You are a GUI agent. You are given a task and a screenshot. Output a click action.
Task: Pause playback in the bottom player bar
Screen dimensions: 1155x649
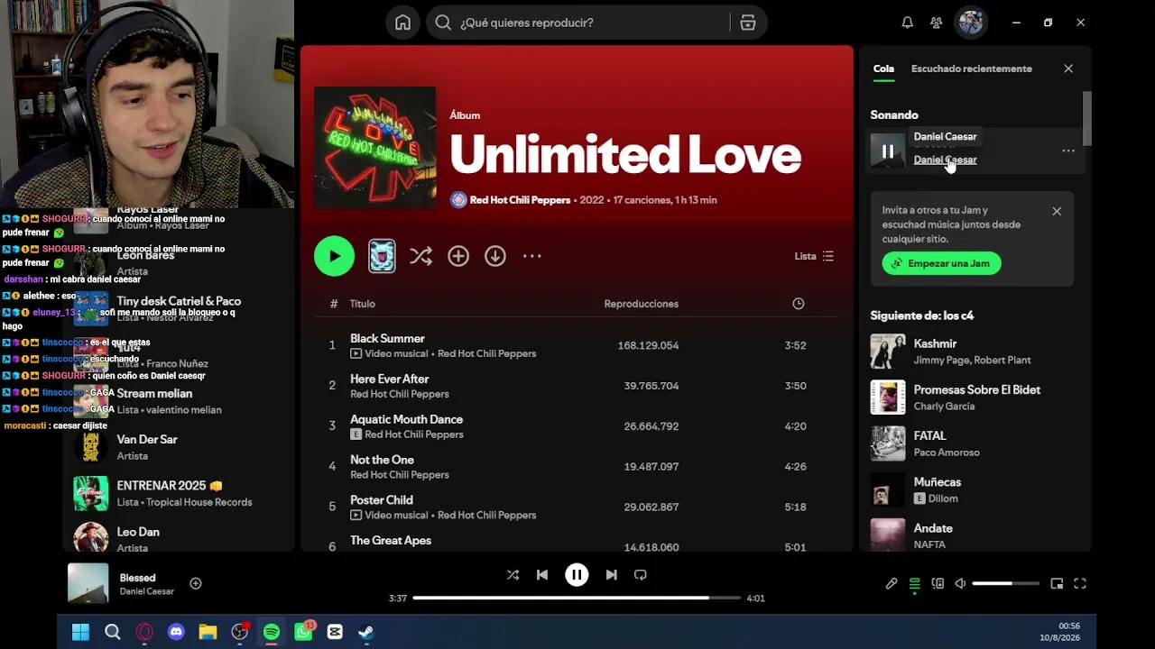[577, 575]
